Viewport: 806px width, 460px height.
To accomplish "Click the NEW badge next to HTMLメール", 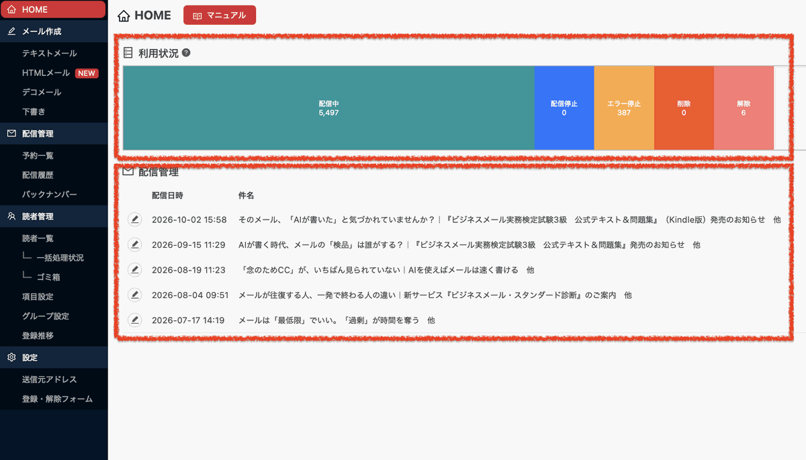I will coord(87,73).
